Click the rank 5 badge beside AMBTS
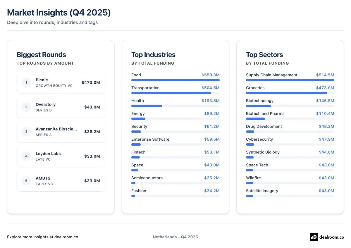 [x=26, y=181]
